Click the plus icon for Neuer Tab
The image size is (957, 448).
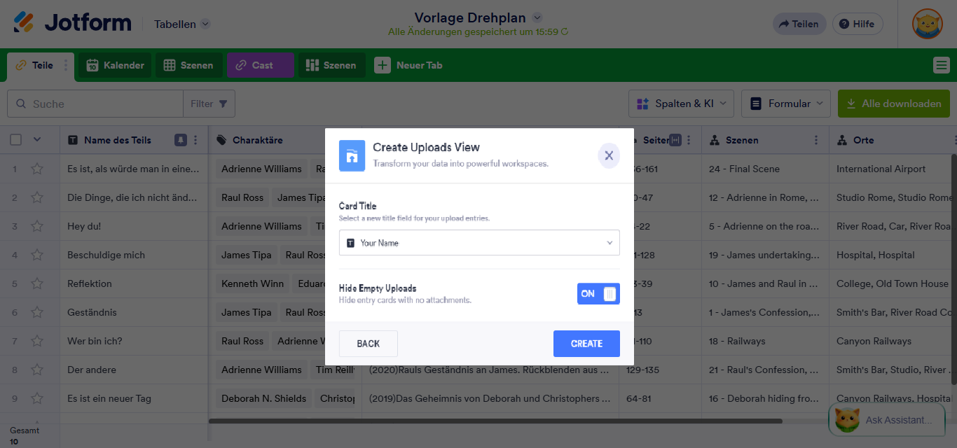point(382,65)
